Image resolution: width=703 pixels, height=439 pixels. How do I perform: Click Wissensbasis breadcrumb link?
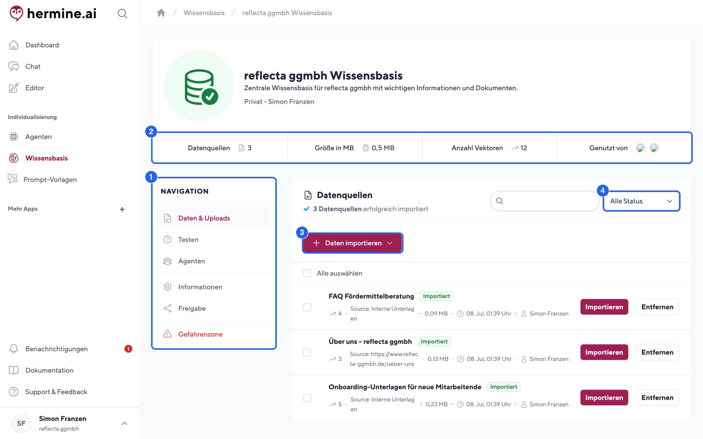204,13
